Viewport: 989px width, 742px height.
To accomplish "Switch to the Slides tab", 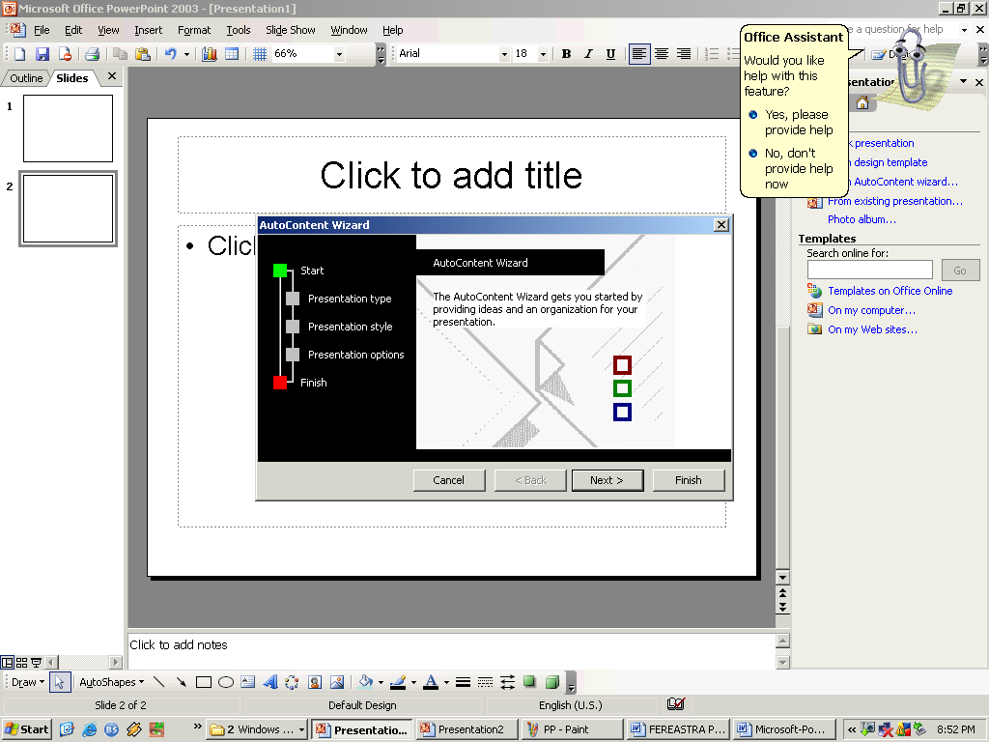I will click(71, 78).
